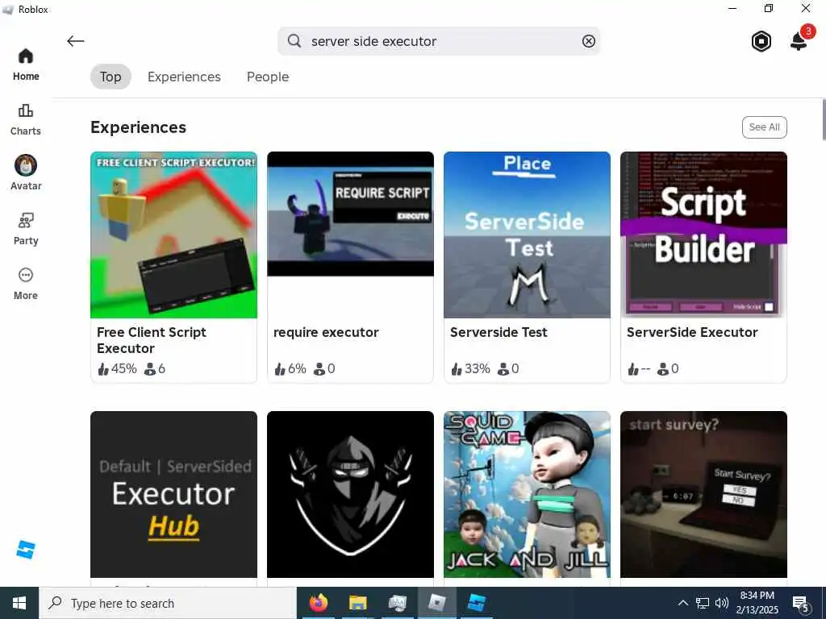The width and height of the screenshot is (826, 619).
Task: Click the 33% like rating
Action: 470,368
